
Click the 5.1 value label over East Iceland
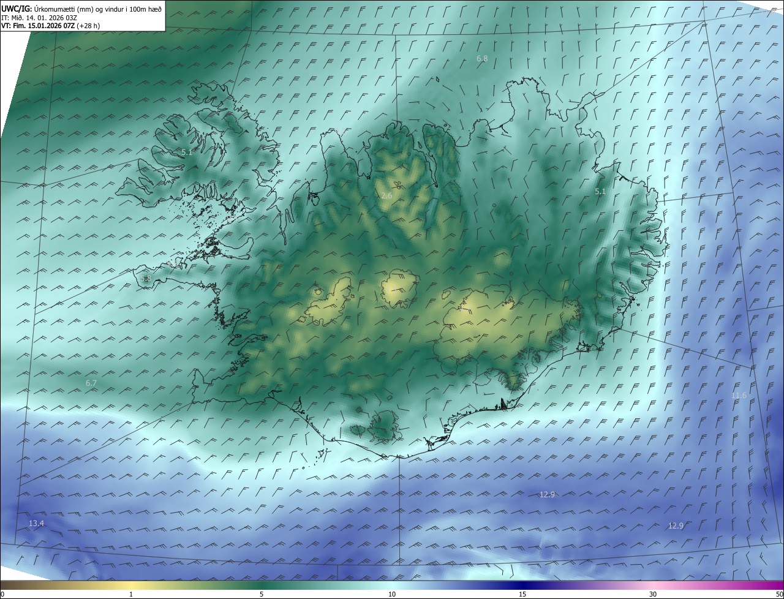[x=600, y=192]
